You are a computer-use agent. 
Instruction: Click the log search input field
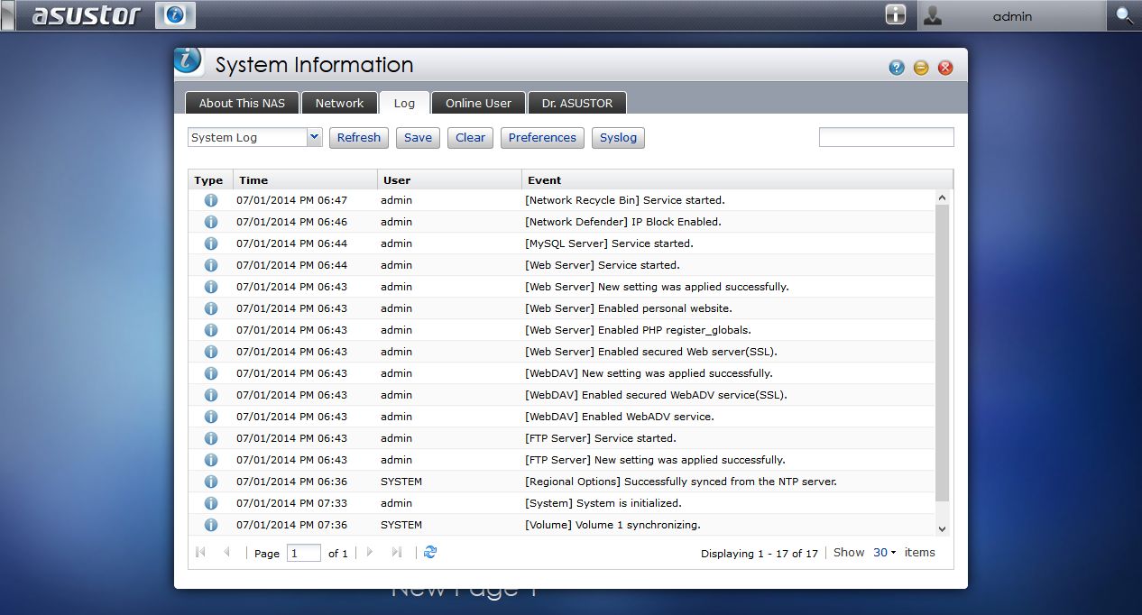coord(886,137)
